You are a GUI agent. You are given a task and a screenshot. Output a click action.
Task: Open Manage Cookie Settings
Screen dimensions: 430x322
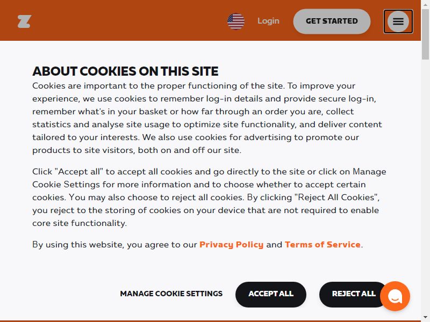pyautogui.click(x=171, y=294)
